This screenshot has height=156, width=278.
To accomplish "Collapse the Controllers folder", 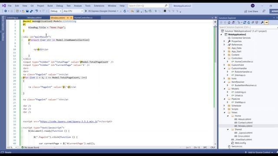I will pyautogui.click(x=225, y=58).
